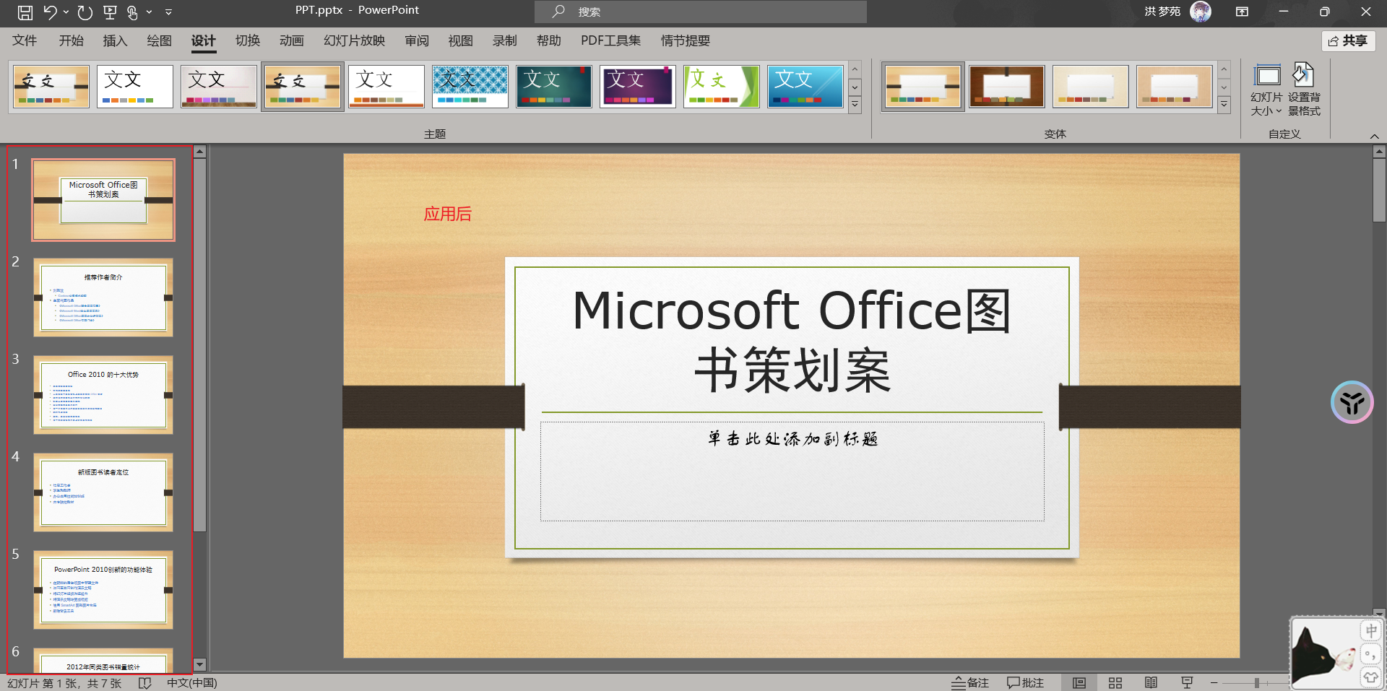Switch to the 动画 tab

292,40
